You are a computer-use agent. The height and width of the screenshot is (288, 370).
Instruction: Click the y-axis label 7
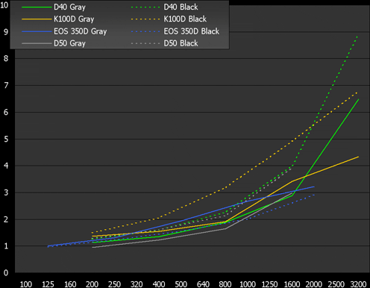click(x=6, y=85)
